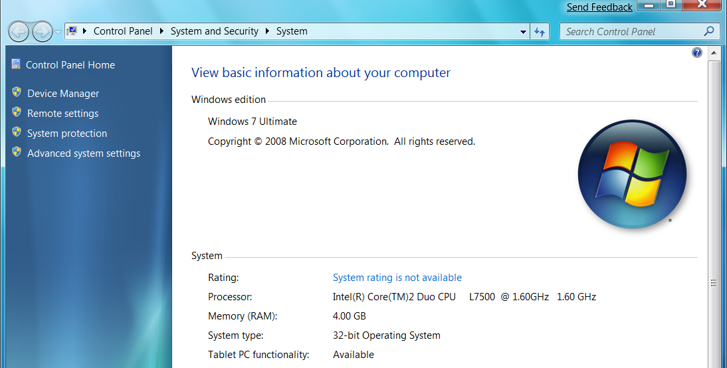Click the magnifying glass search icon
Screen dimensions: 727x368
[709, 31]
